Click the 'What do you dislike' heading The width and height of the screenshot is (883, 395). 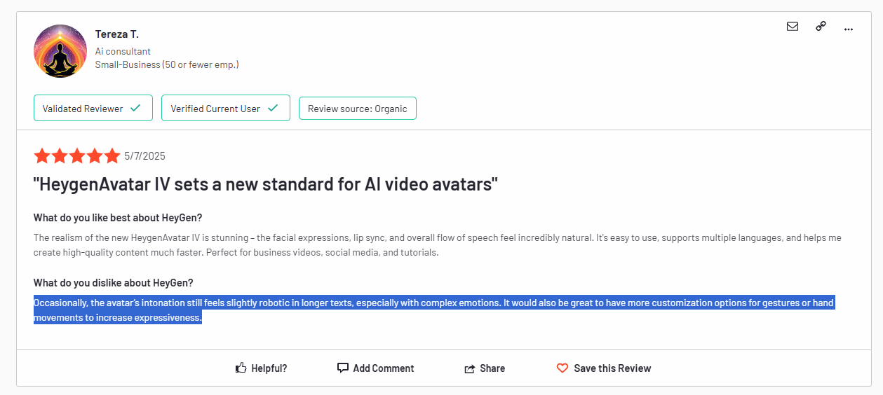coord(113,283)
